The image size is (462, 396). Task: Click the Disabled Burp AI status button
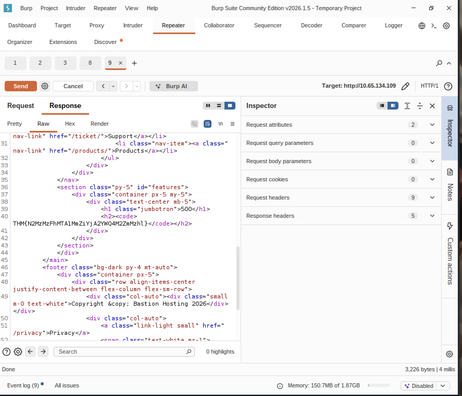coord(419,386)
